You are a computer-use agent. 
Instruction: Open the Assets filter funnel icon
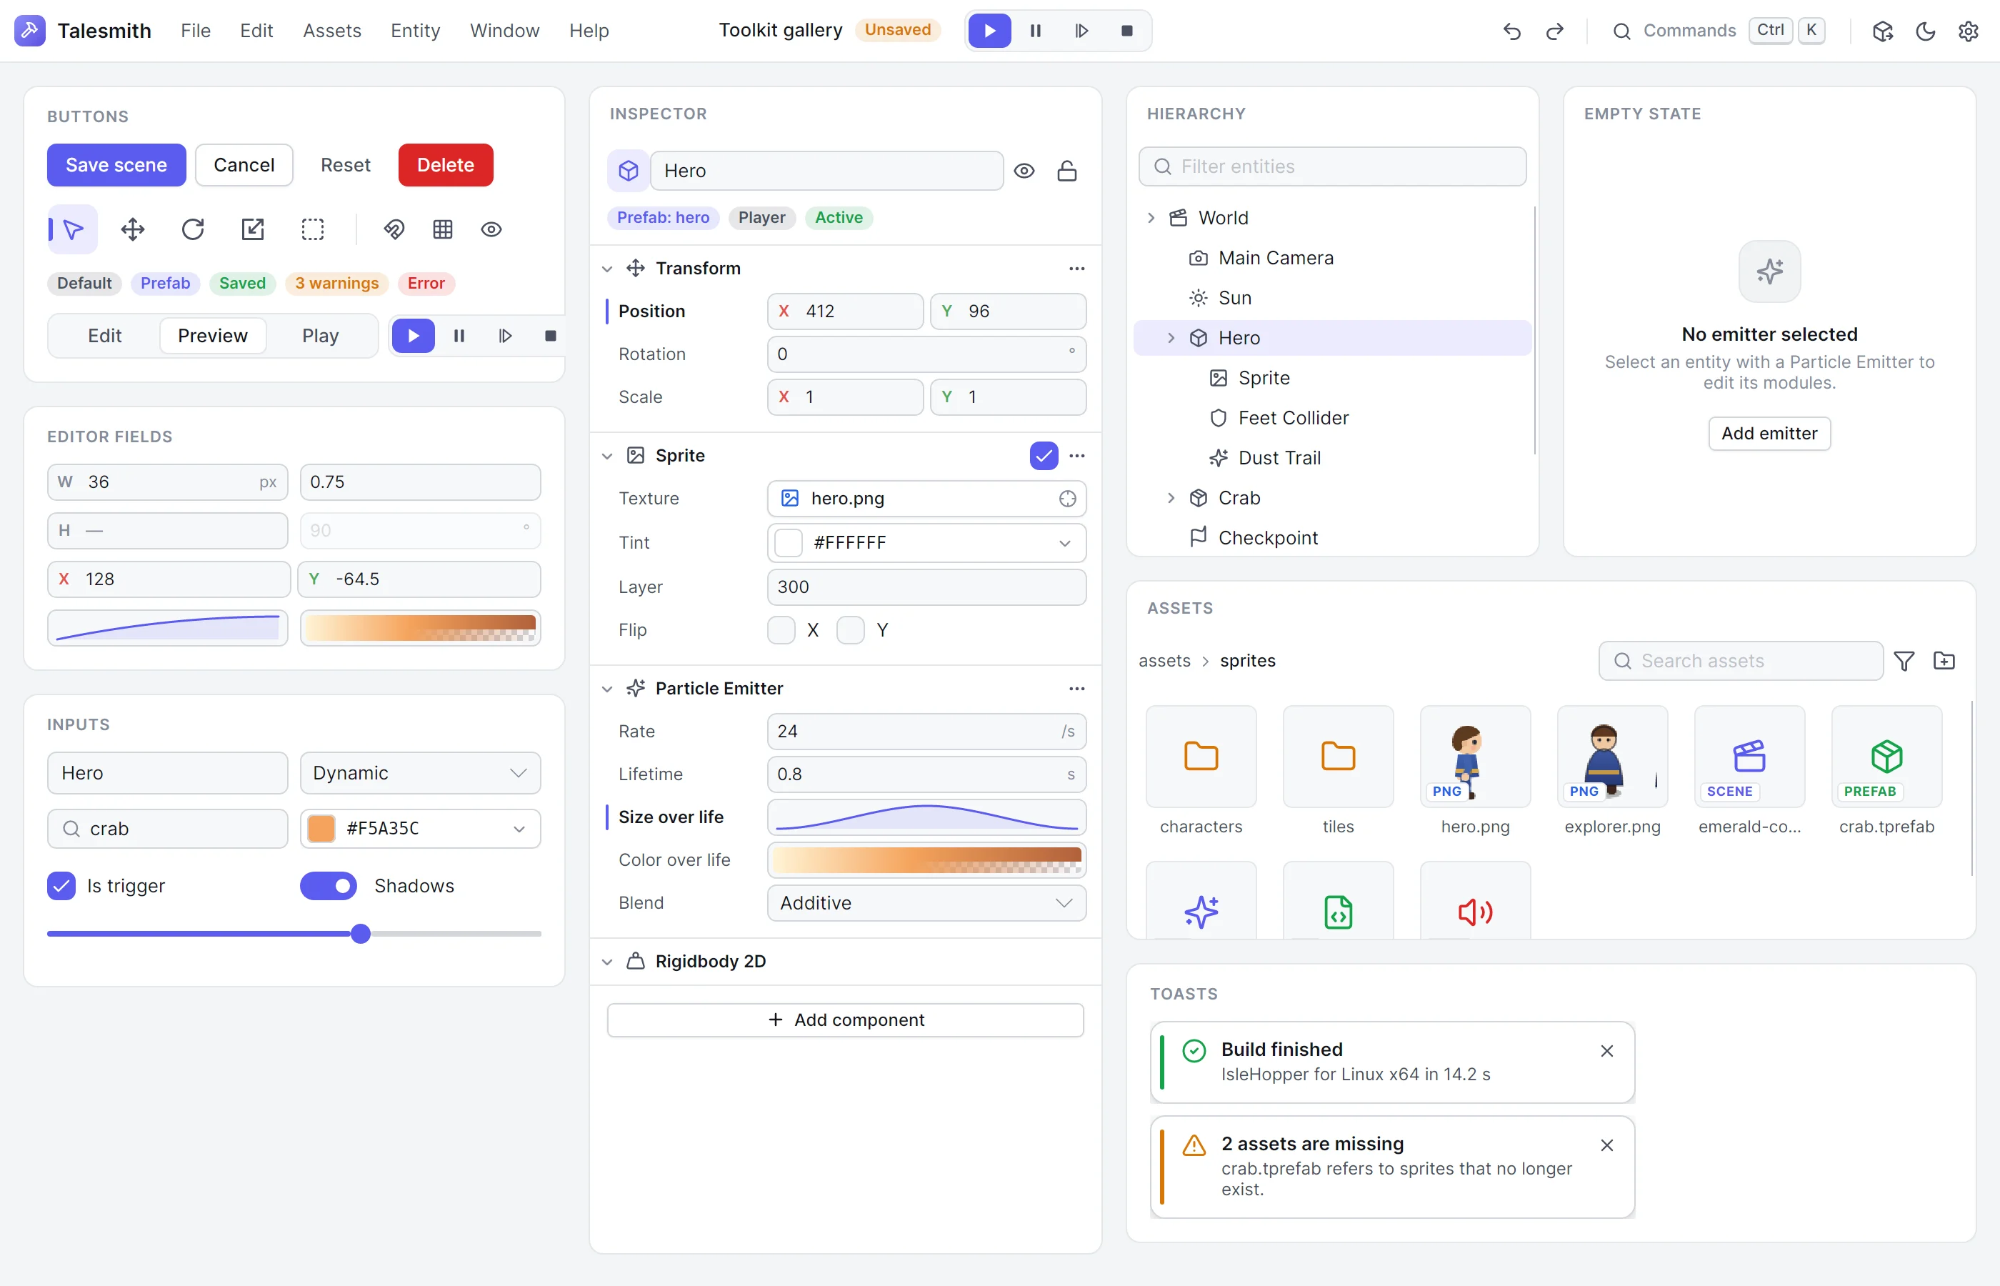[x=1904, y=662]
